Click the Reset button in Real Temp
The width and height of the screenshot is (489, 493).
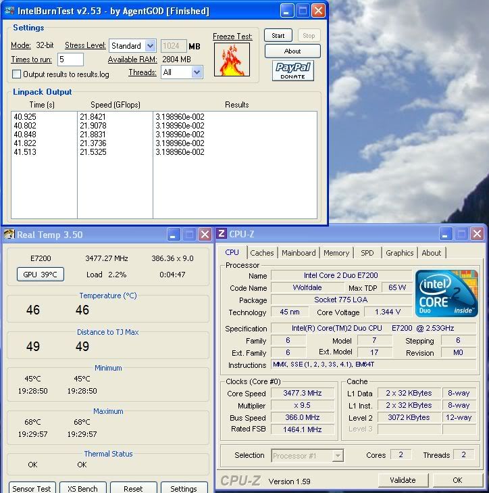pyautogui.click(x=133, y=488)
